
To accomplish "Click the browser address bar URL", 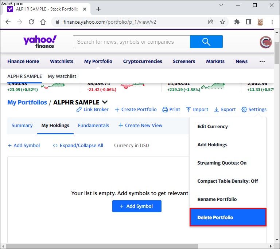I will pyautogui.click(x=110, y=22).
